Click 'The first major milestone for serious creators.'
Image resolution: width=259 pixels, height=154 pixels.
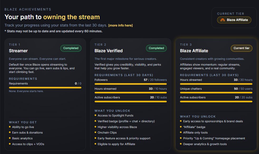[x=126, y=59]
